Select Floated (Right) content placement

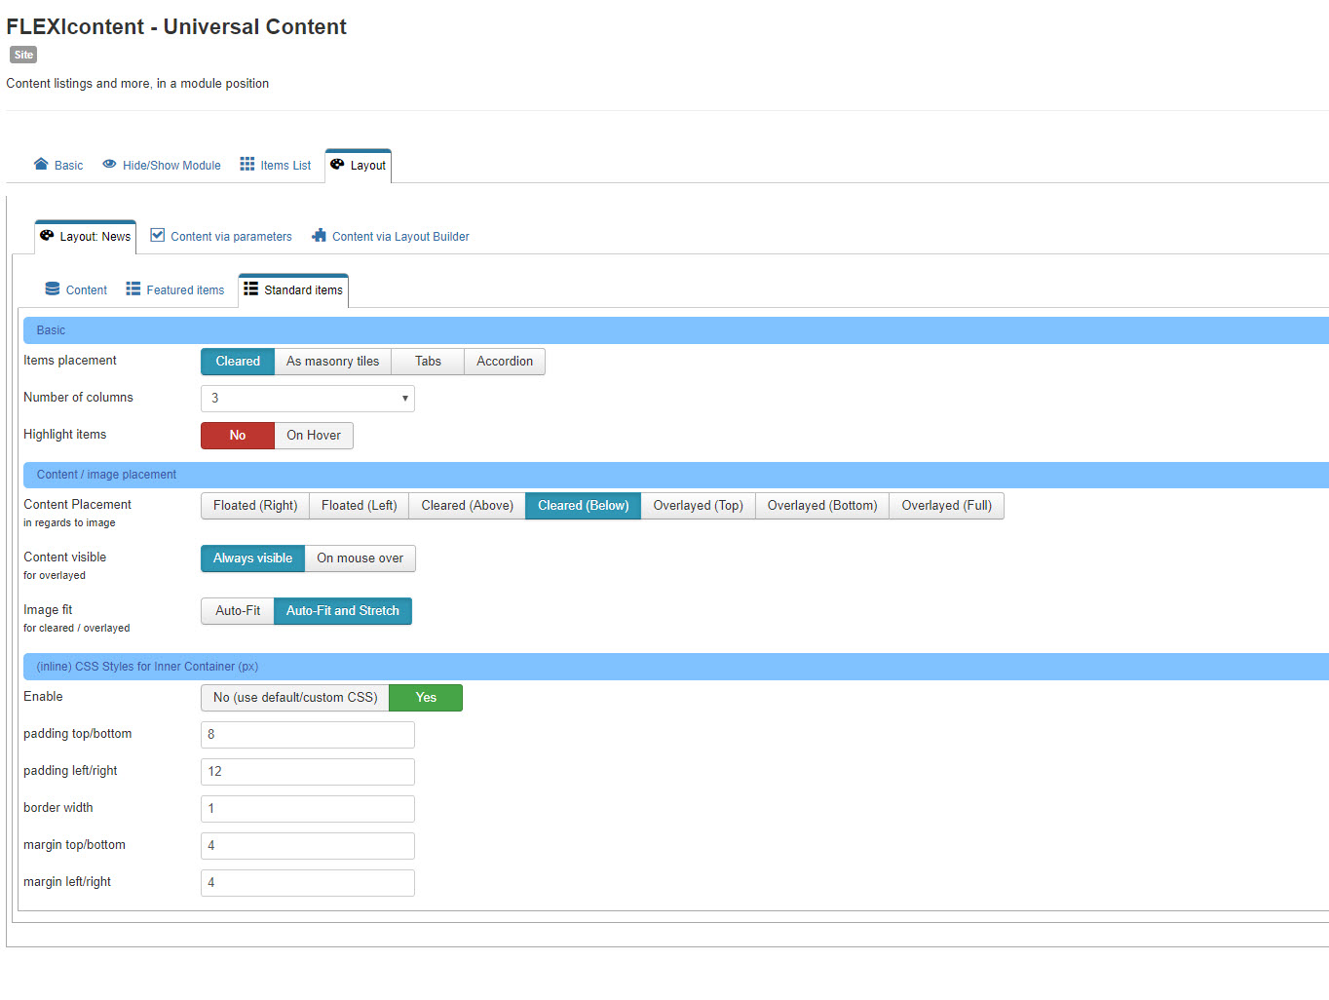[x=255, y=506]
